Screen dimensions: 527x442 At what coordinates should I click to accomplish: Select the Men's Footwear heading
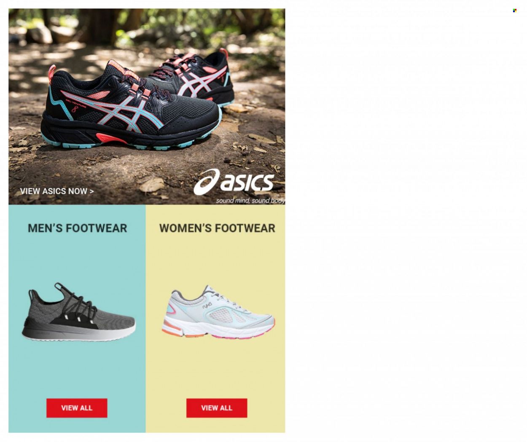pyautogui.click(x=77, y=228)
